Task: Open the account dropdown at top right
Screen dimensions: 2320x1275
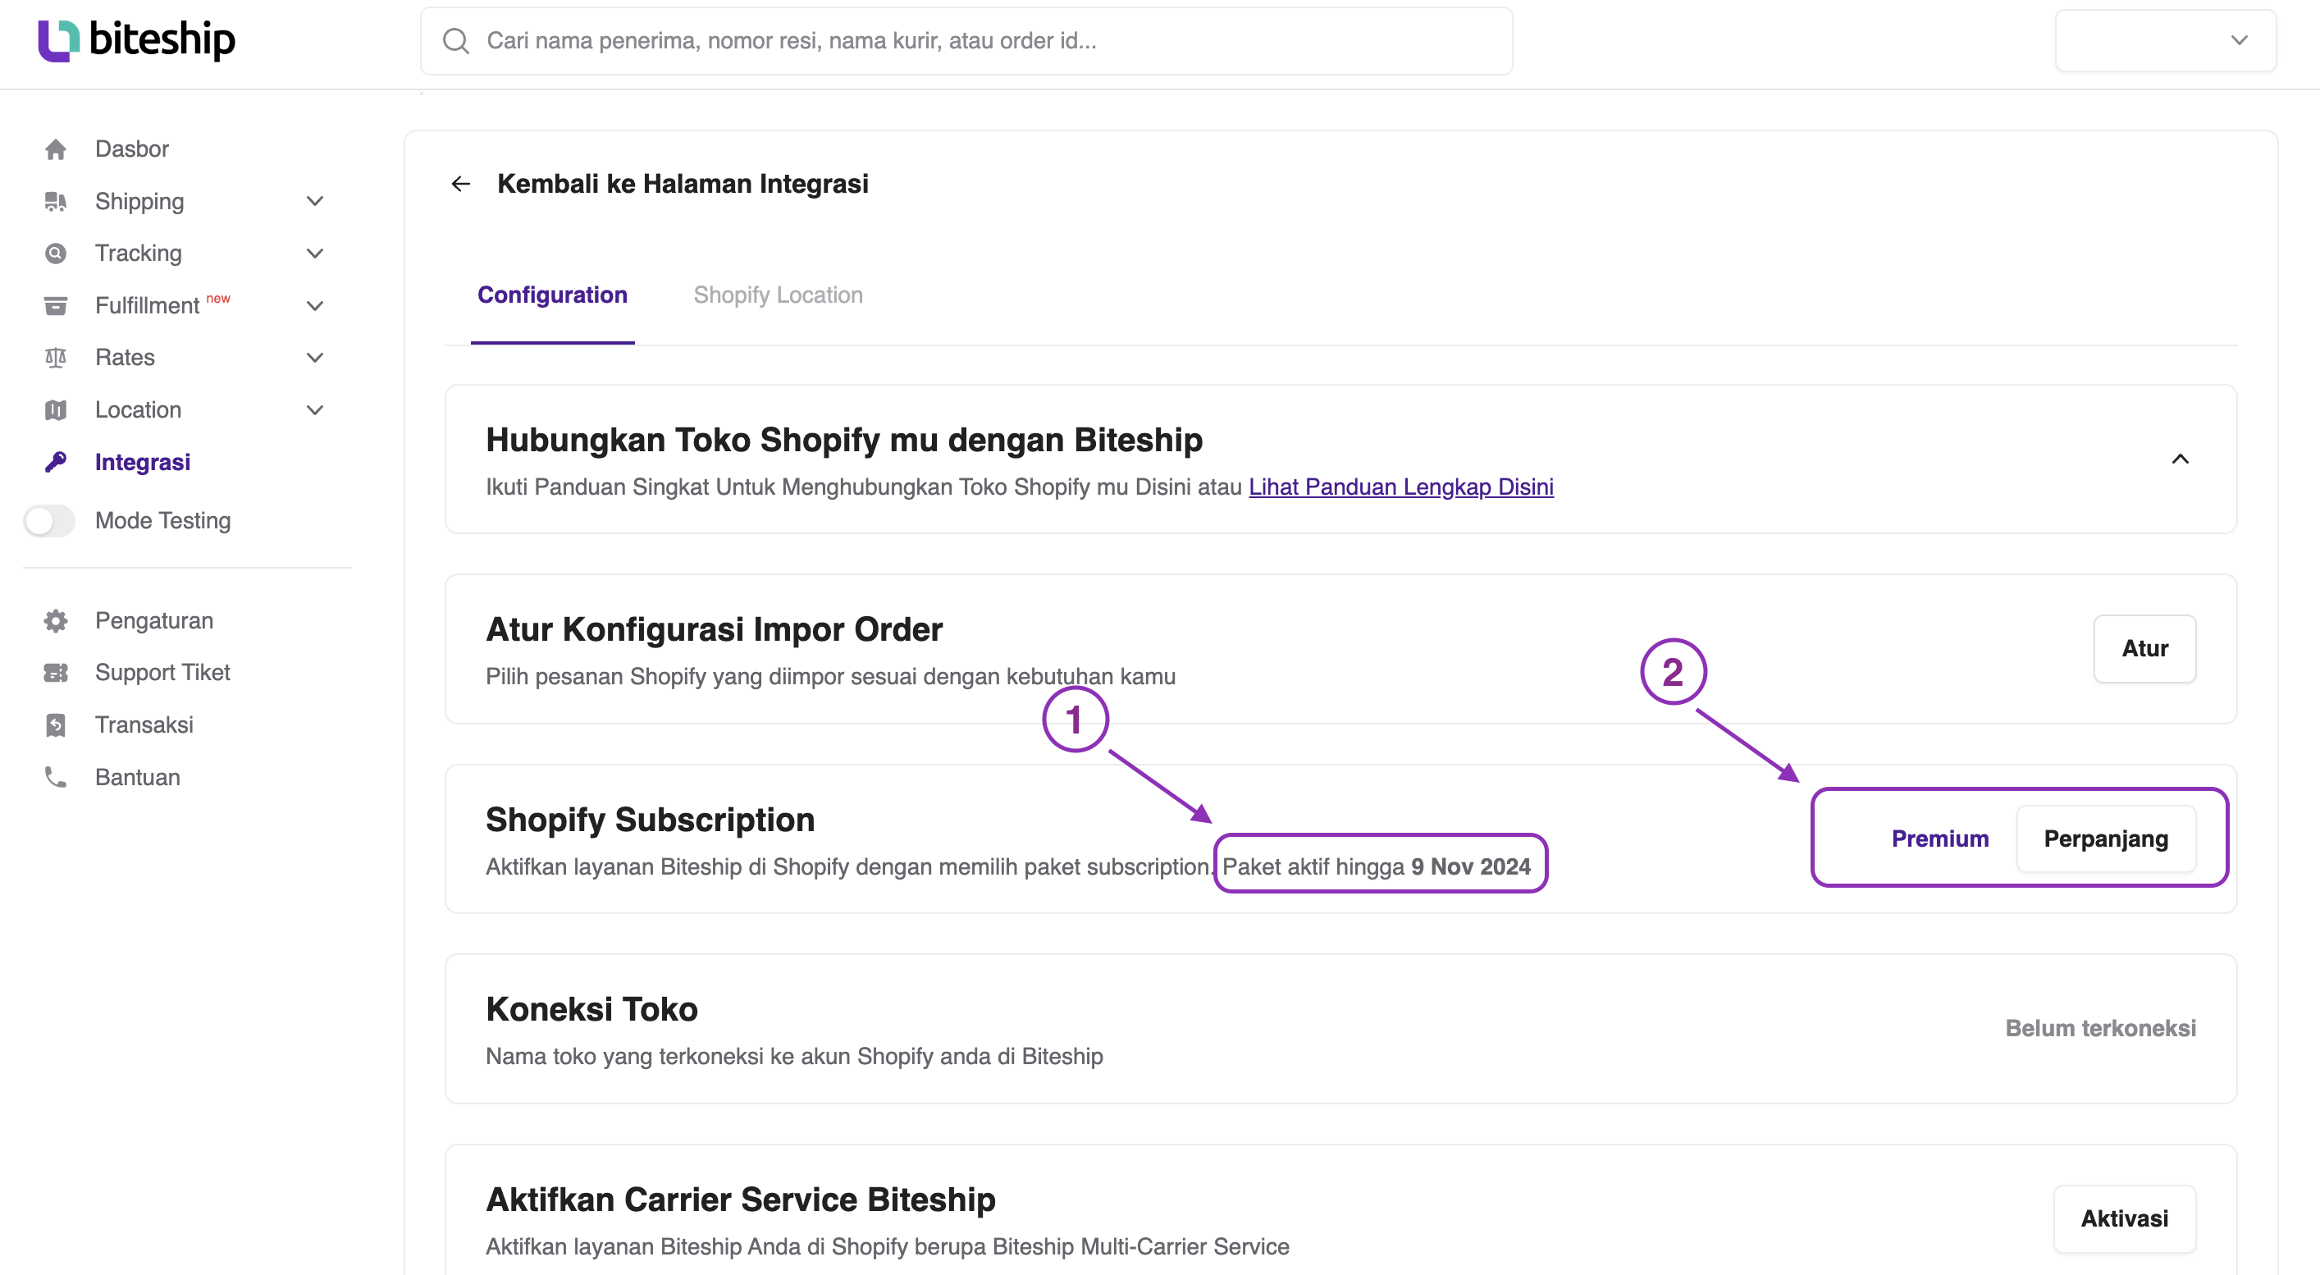Action: (x=2166, y=40)
